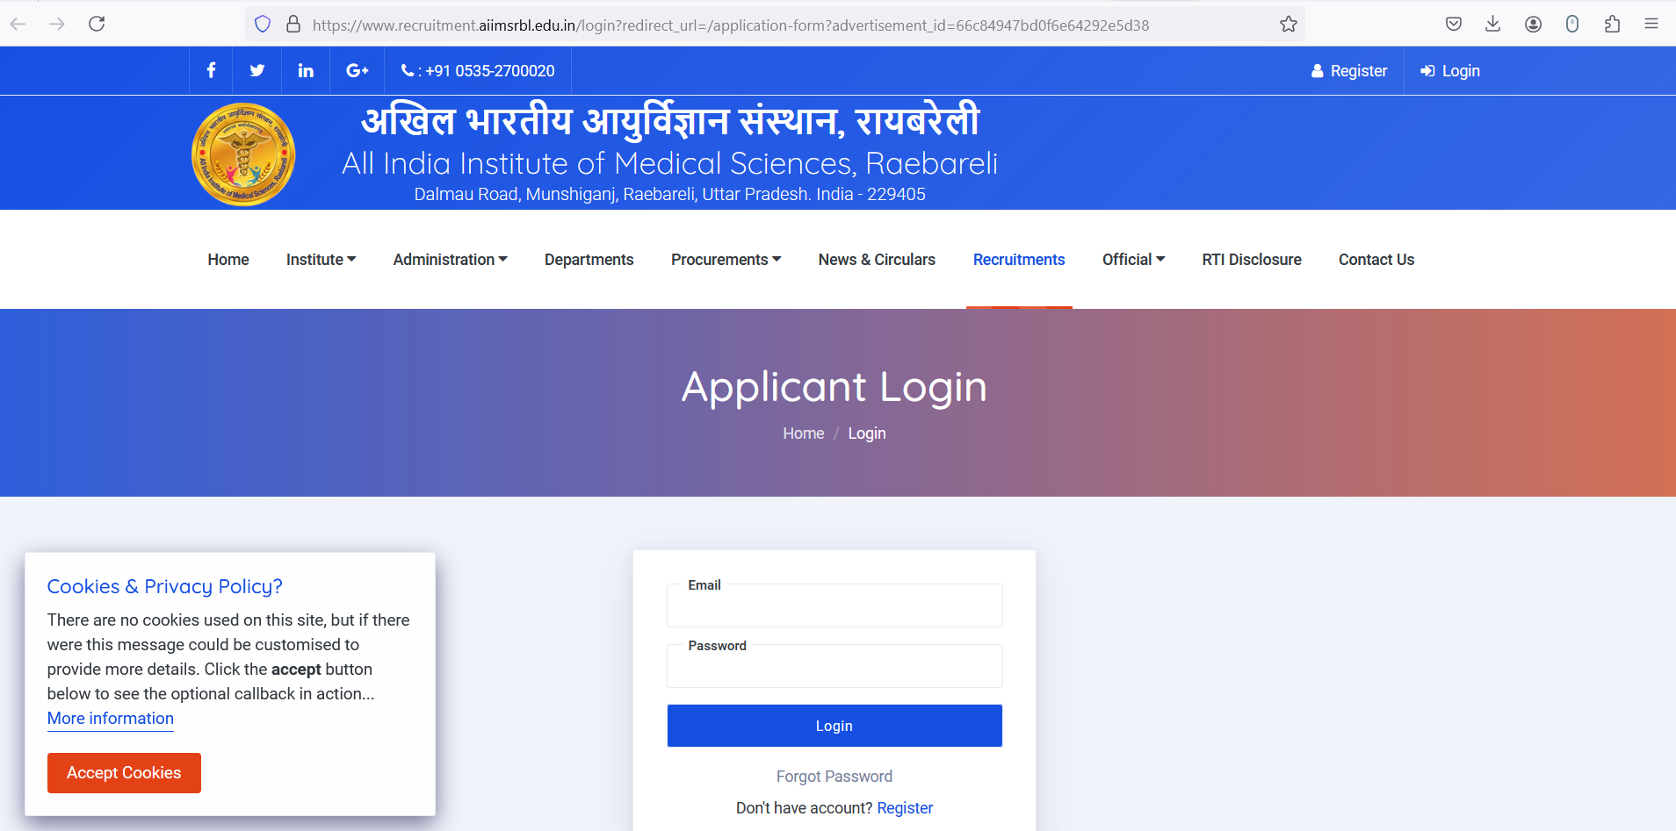Expand the Official dropdown menu

point(1133,260)
